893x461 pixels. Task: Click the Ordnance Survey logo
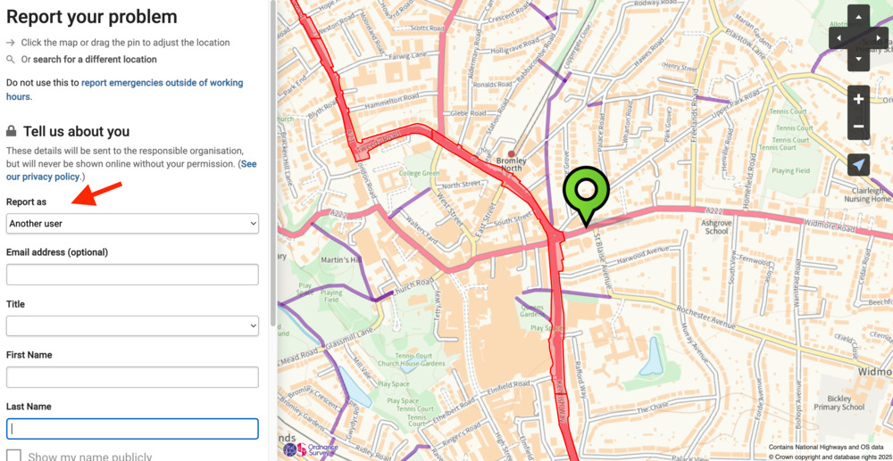pyautogui.click(x=312, y=450)
